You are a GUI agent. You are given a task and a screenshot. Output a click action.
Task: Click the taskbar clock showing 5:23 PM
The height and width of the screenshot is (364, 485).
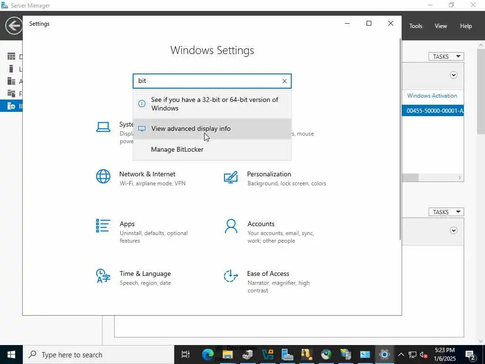[445, 355]
